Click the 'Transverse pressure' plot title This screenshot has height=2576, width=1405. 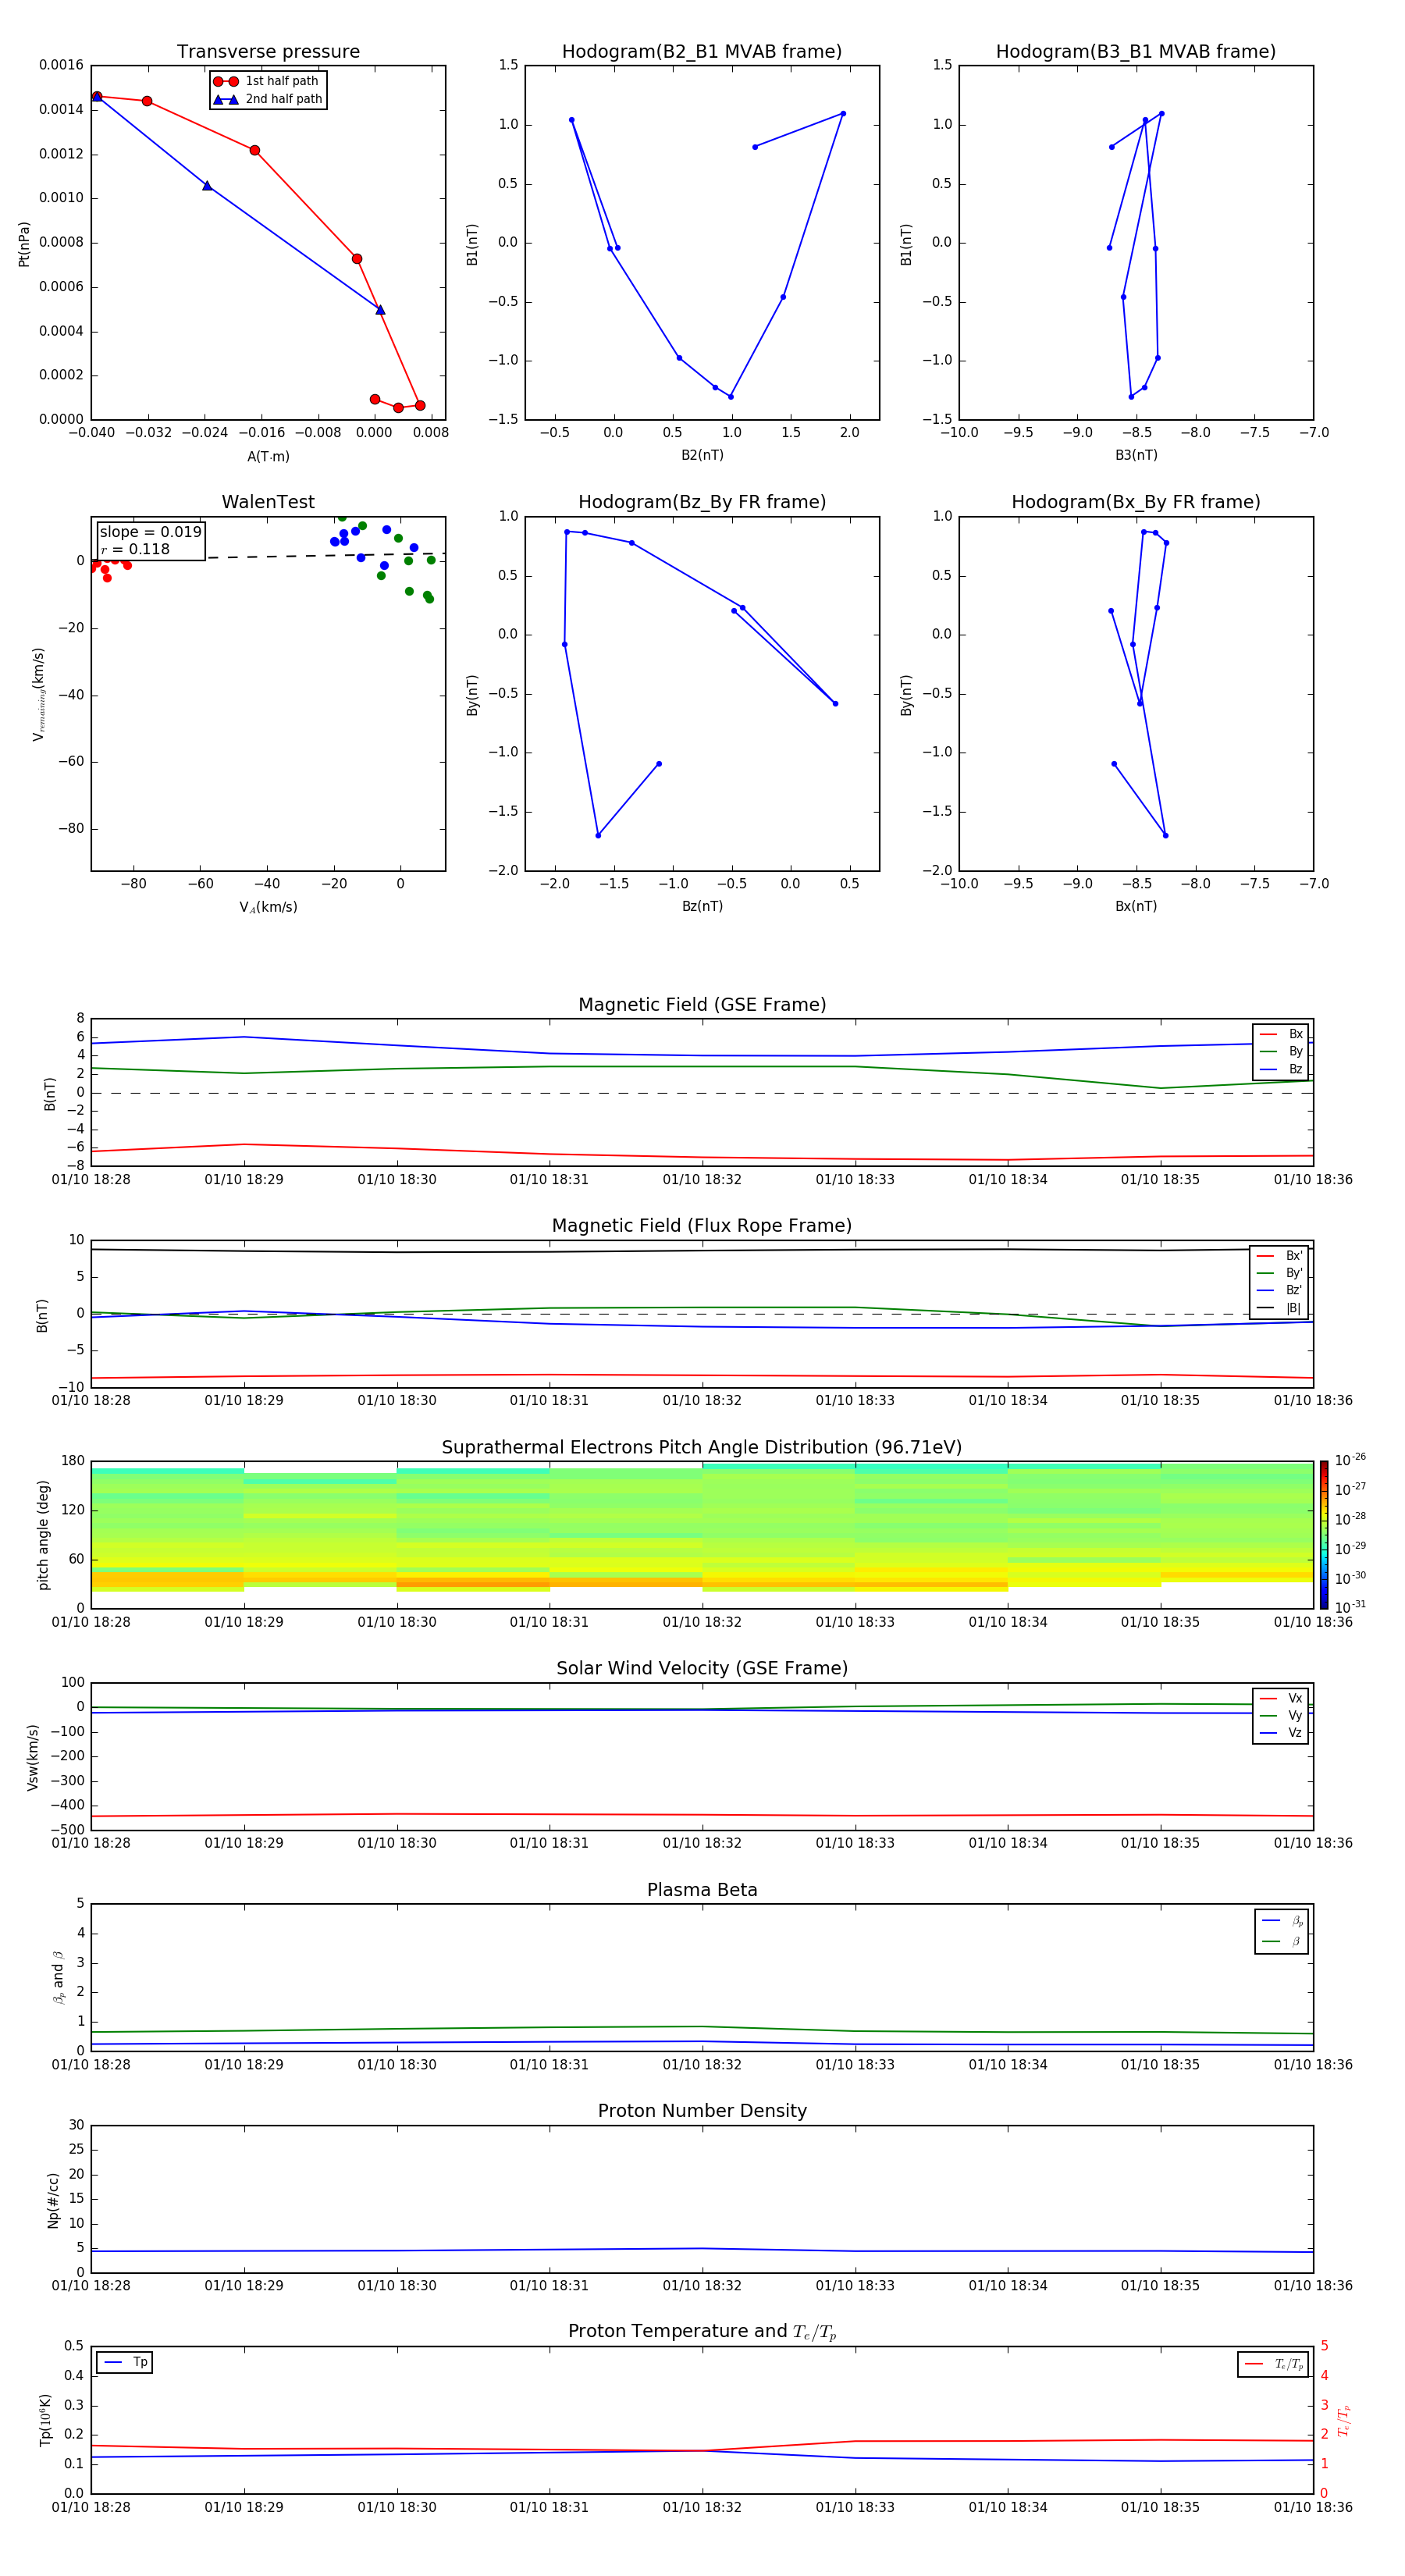coord(268,52)
